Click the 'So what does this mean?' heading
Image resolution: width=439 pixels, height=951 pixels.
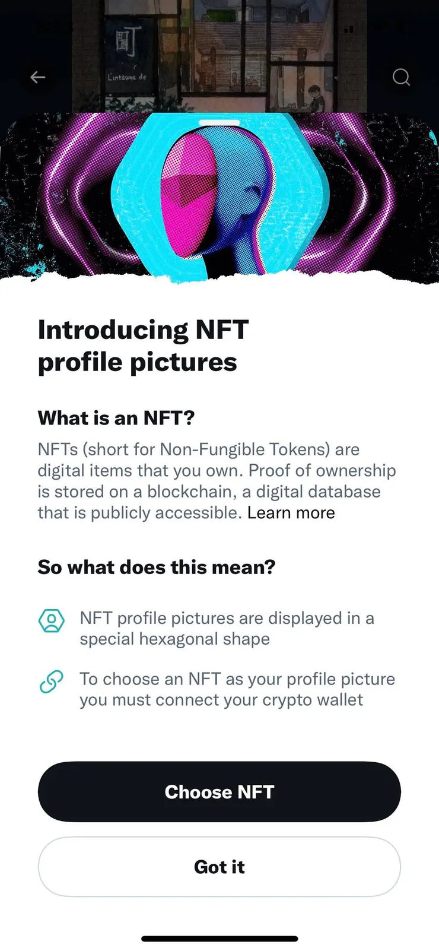tap(157, 567)
